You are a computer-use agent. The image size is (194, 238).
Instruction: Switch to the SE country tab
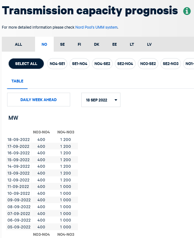(62, 44)
